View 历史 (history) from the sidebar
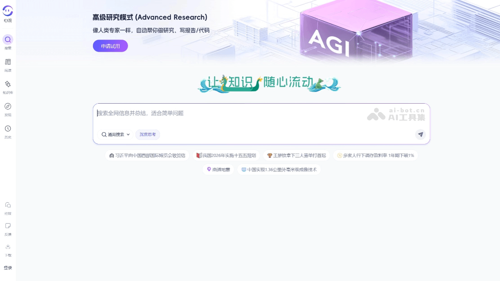This screenshot has width=500, height=281. pos(7,129)
